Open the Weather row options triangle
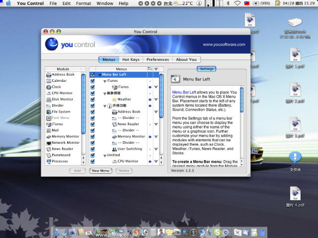The height and width of the screenshot is (238, 318). (x=156, y=99)
